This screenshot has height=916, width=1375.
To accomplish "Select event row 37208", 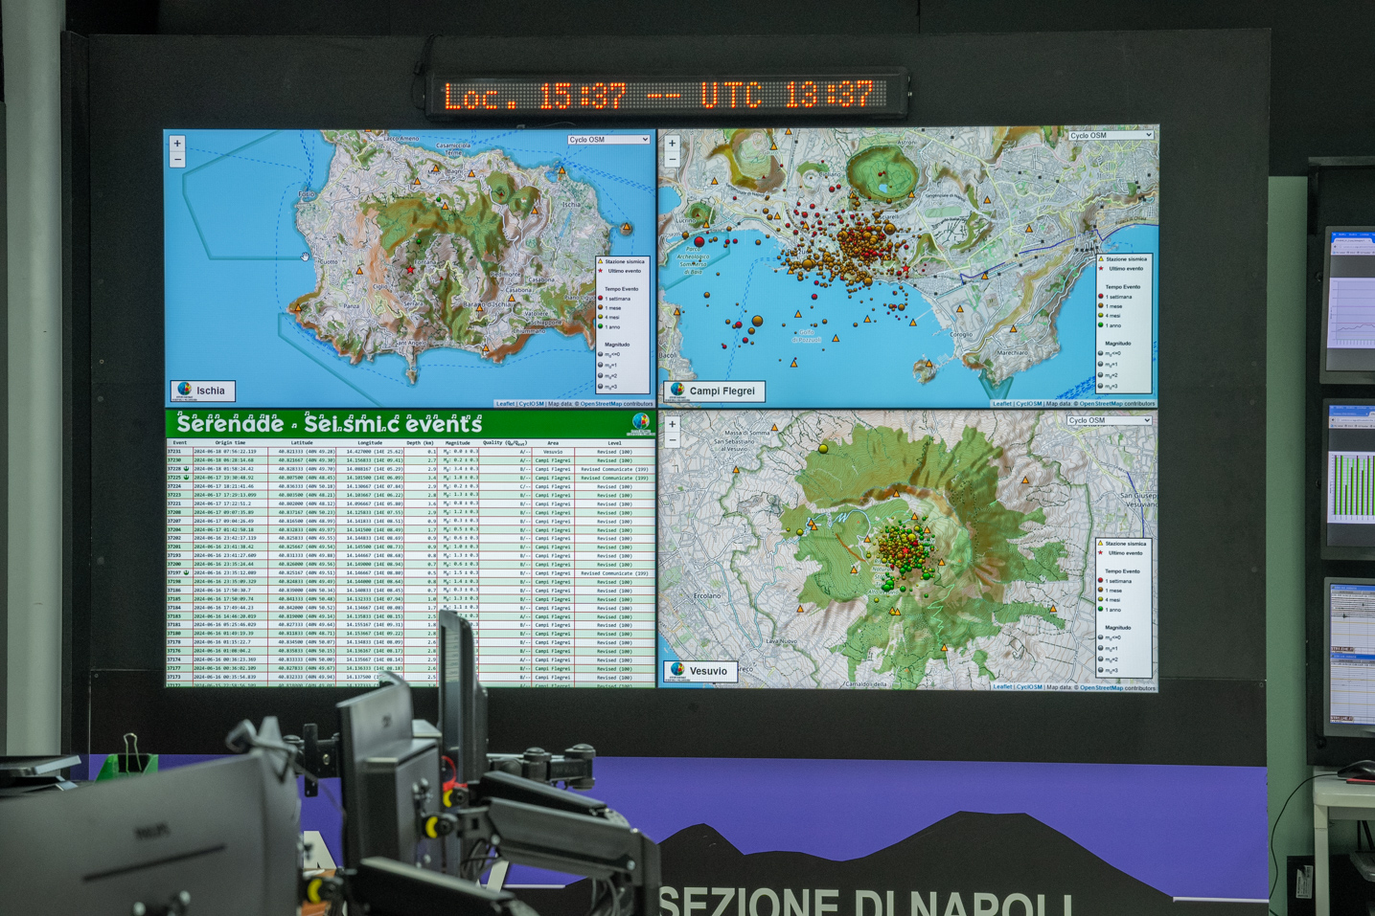I will [411, 512].
